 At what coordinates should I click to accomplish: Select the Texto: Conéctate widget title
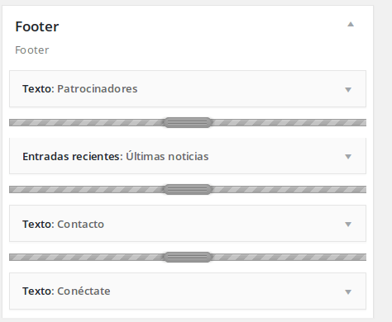point(66,291)
